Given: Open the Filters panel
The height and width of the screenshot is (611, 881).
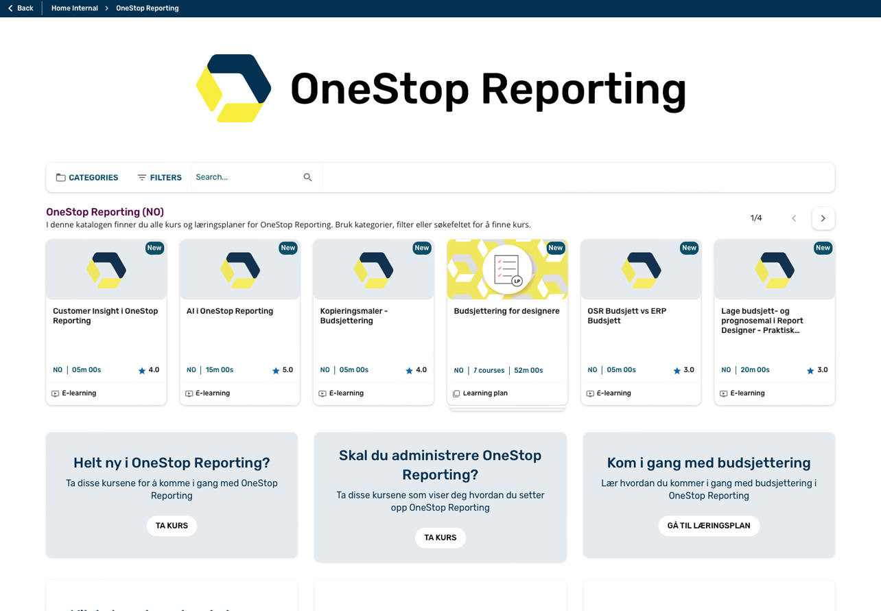Looking at the screenshot, I should click(159, 178).
